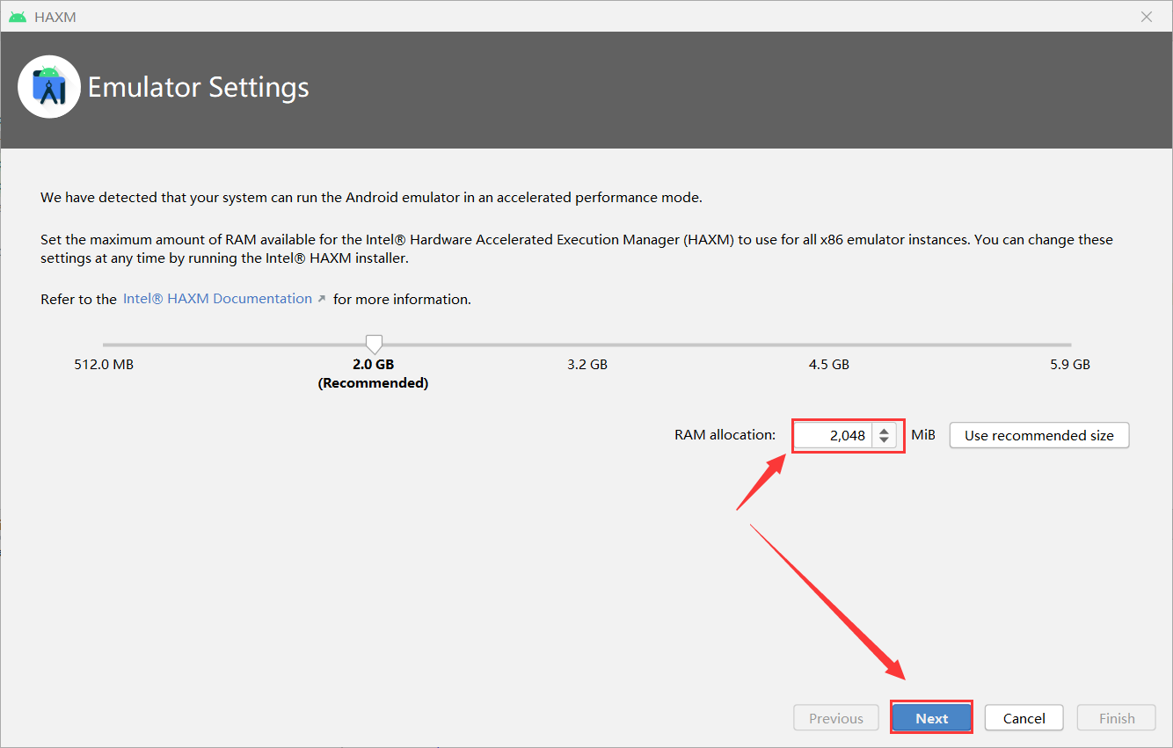
Task: Click the slider track near 4.5 GB
Action: coord(829,345)
